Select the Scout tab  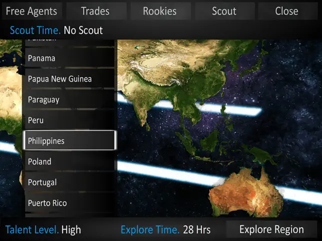225,11
